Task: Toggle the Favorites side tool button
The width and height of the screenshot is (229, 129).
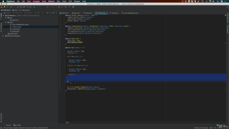Action: click(1, 118)
